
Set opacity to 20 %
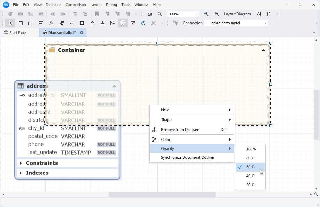pos(250,185)
